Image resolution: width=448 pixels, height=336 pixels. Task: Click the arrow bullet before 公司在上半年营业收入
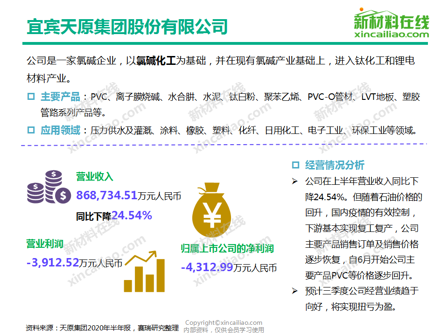point(295,181)
